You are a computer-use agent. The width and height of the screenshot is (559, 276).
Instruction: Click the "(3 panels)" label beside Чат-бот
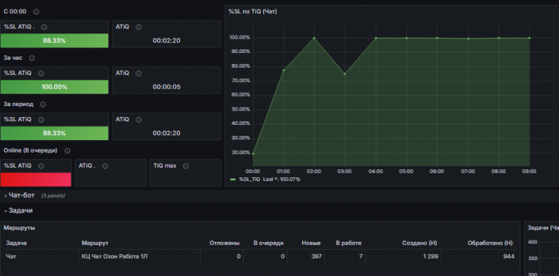[x=52, y=195]
